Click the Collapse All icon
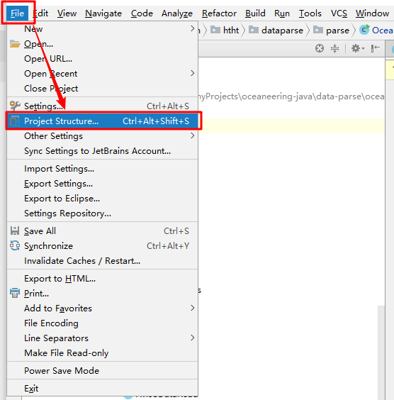The image size is (394, 400). [x=334, y=48]
